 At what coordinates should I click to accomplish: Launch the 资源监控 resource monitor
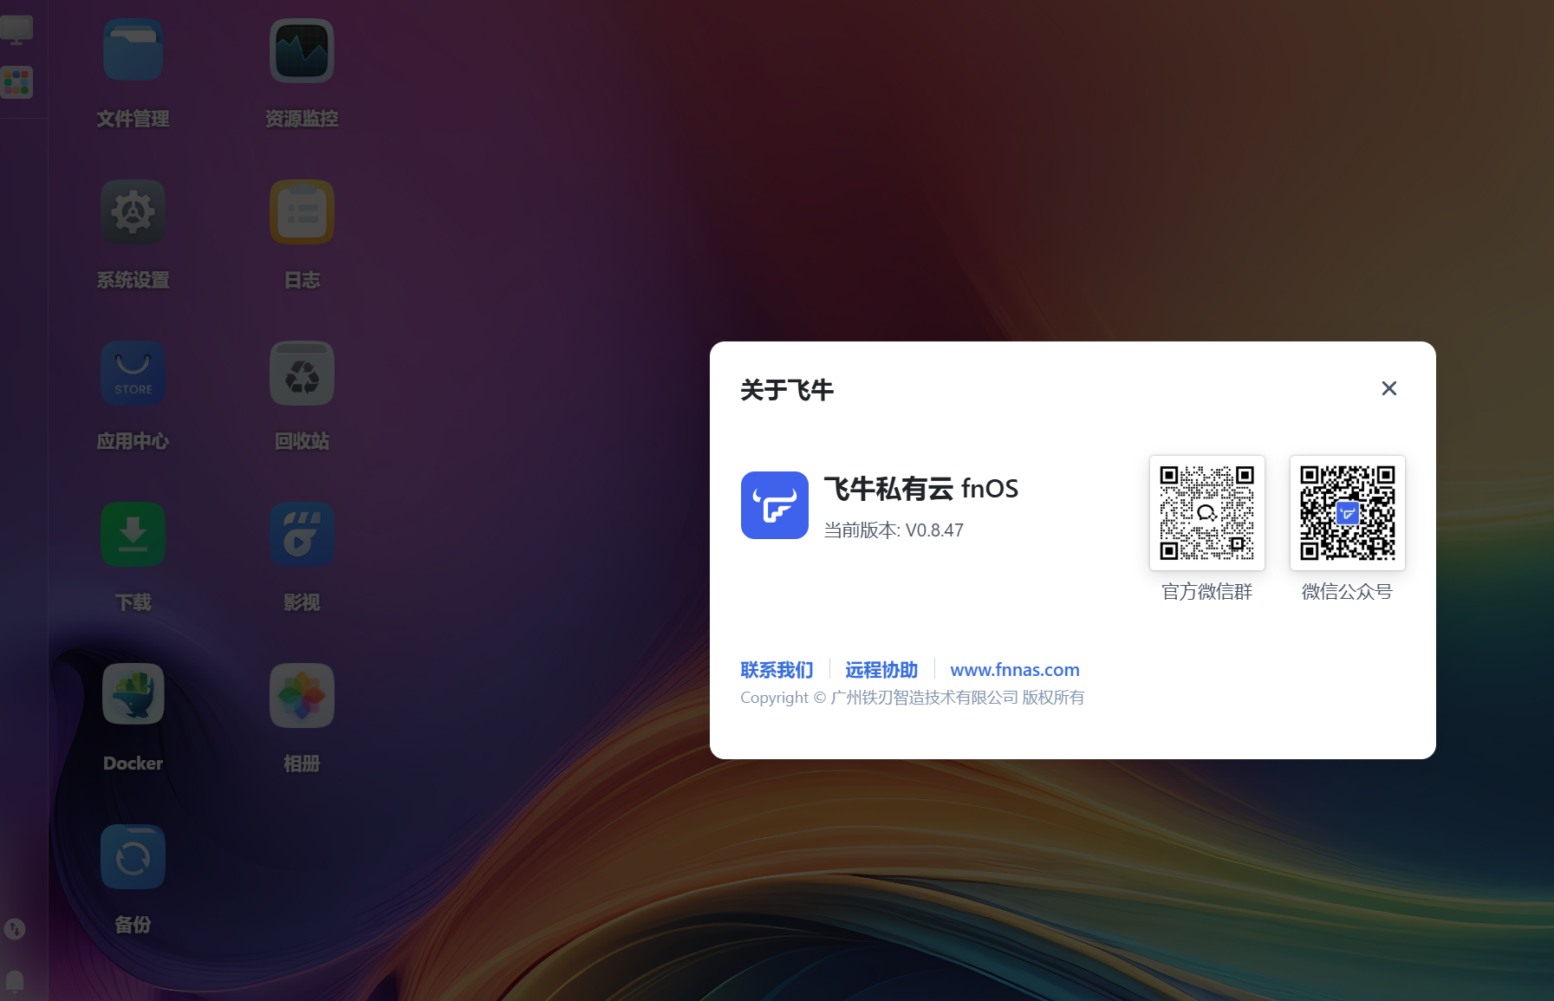pyautogui.click(x=302, y=51)
